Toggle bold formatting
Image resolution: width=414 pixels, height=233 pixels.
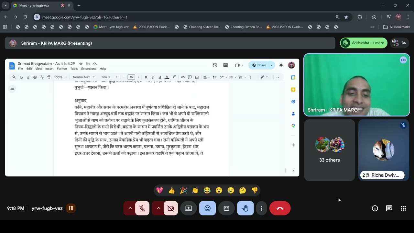tap(146, 77)
